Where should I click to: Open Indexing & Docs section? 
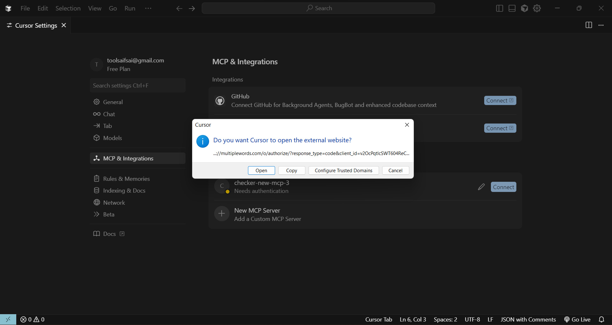click(137, 190)
